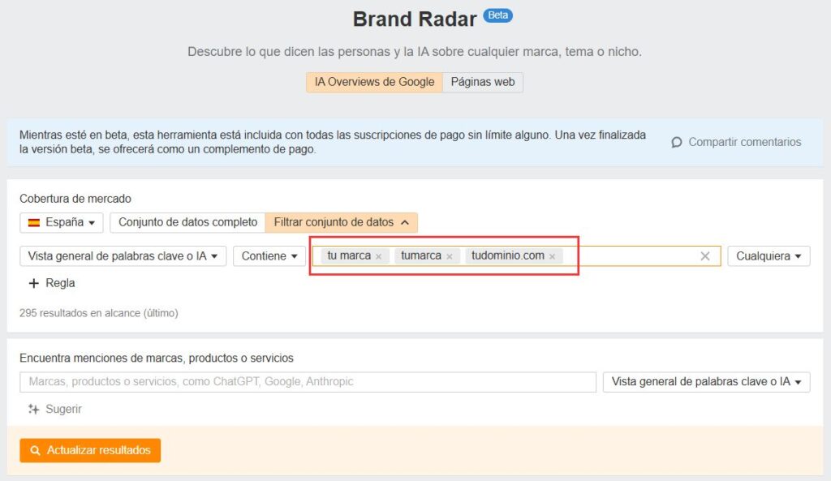Click the Spanish flag icon
This screenshot has width=831, height=481.
coord(34,222)
